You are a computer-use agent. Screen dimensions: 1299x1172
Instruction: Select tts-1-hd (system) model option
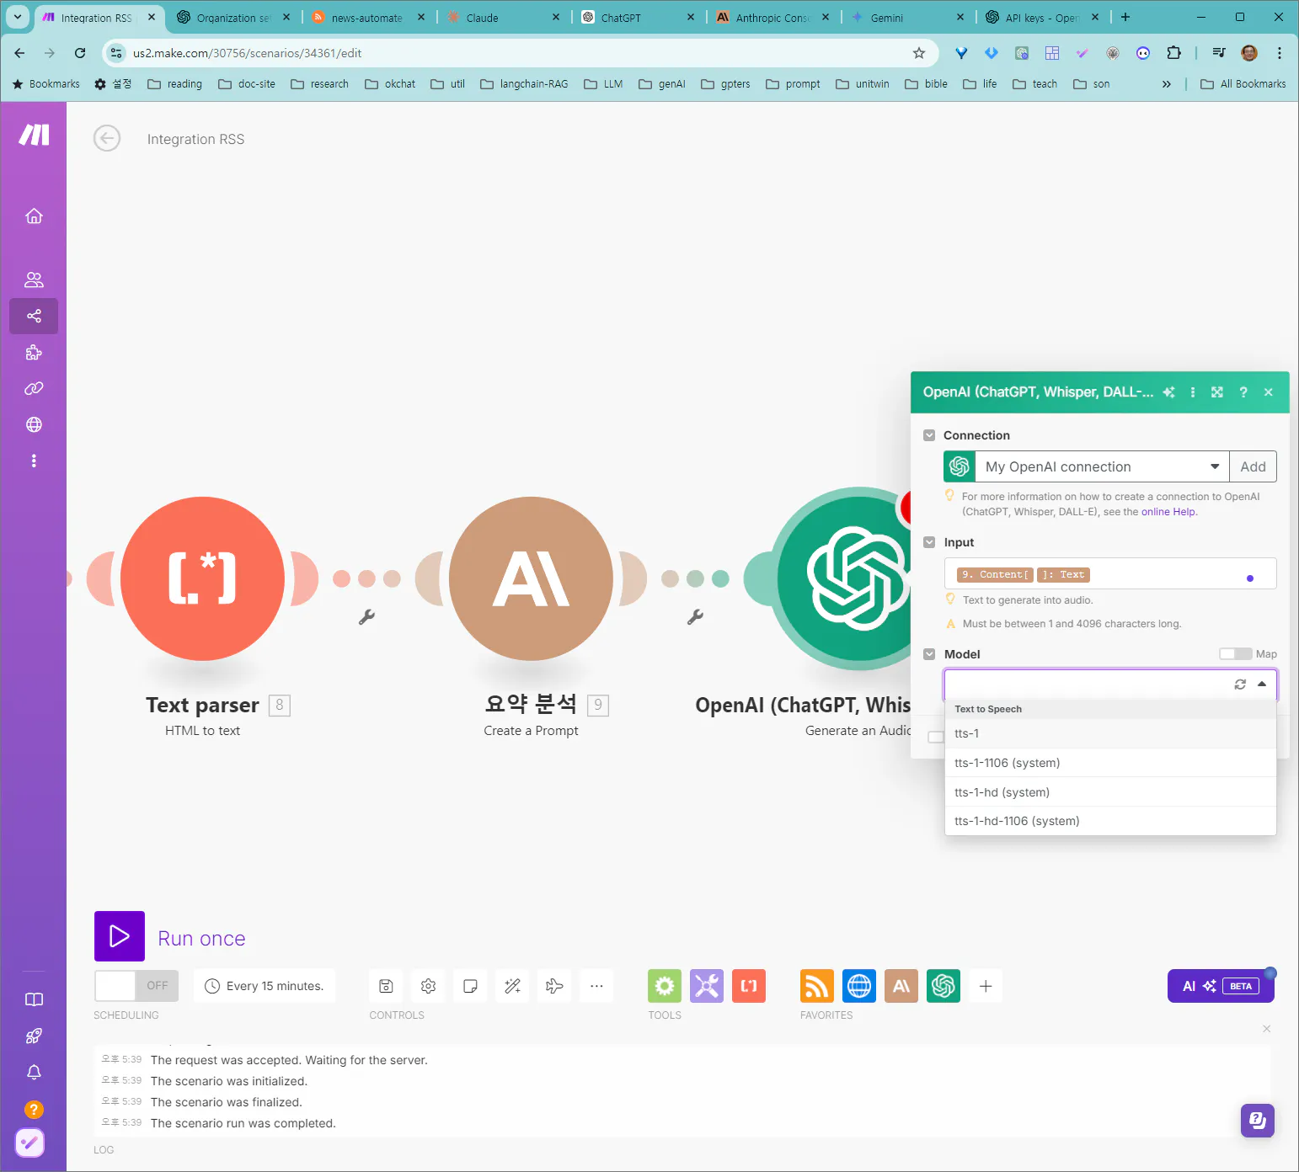(1110, 792)
